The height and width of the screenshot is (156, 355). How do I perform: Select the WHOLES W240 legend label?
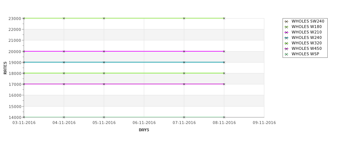[307, 37]
